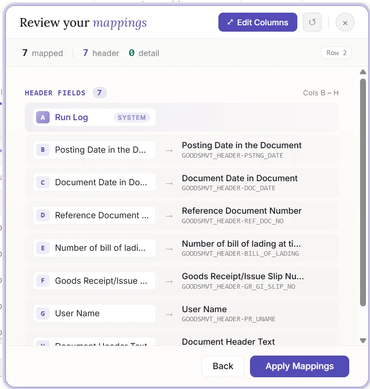The width and height of the screenshot is (370, 389).
Task: Click the SYSTEM tag on Run Log
Action: pyautogui.click(x=132, y=117)
